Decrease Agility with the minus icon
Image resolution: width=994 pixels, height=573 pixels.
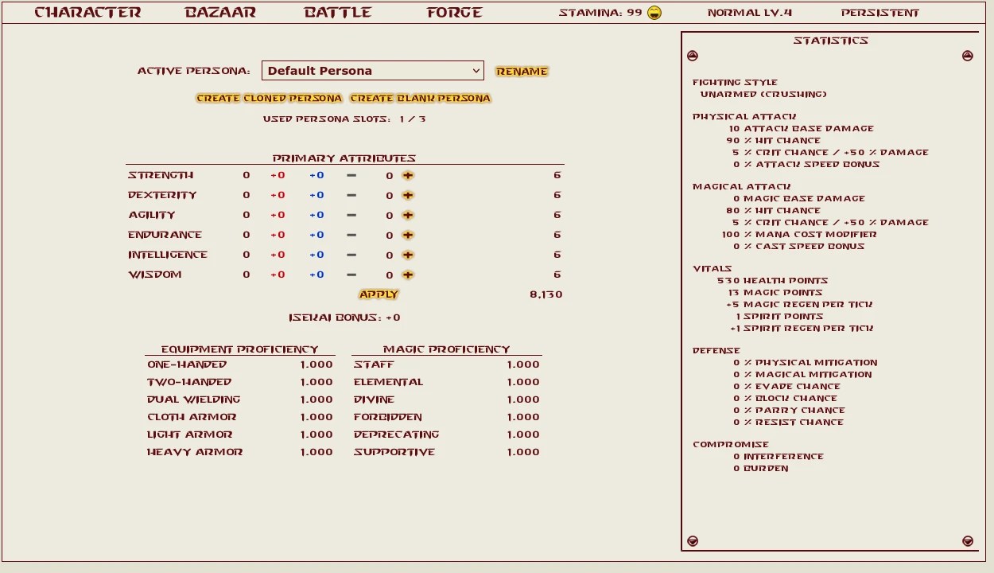tap(351, 215)
